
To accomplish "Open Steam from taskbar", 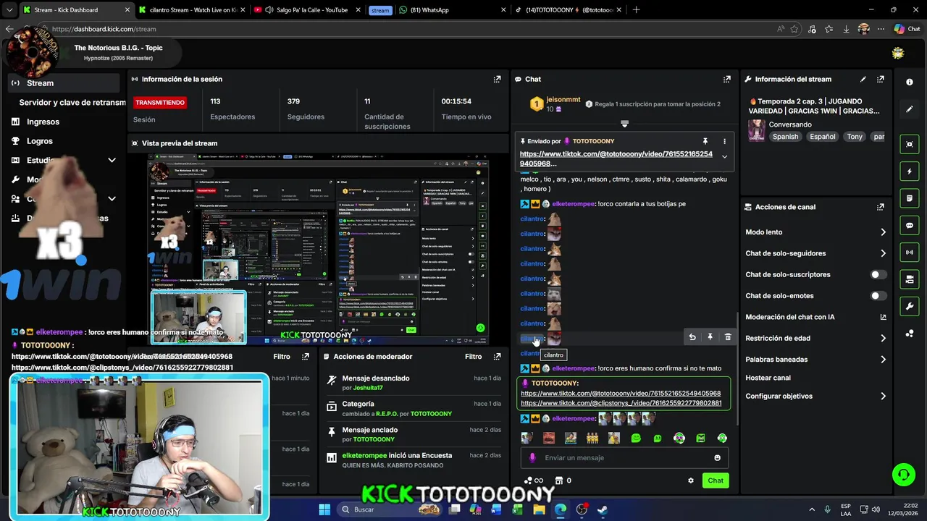I will click(603, 509).
